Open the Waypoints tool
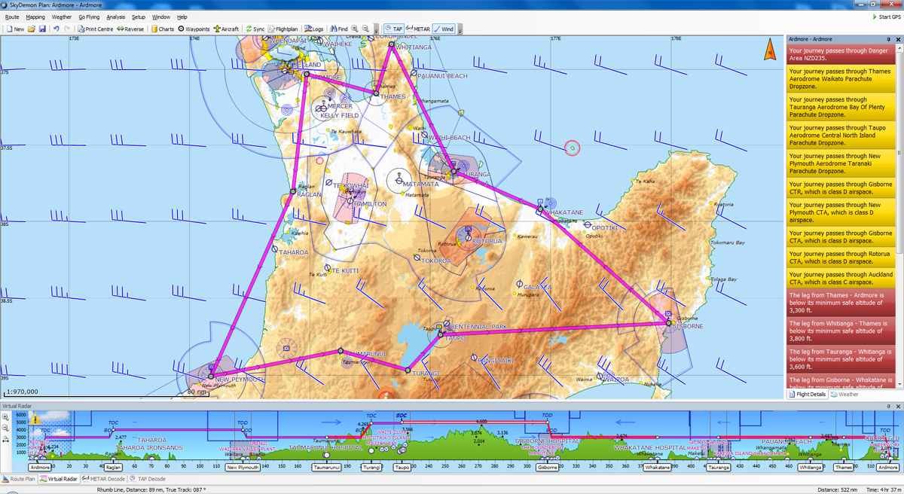Screen dimensions: 904x494 tap(194, 29)
